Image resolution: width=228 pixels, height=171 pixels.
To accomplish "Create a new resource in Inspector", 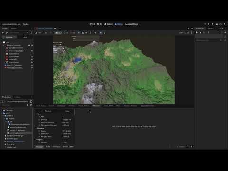I will click(197, 32).
